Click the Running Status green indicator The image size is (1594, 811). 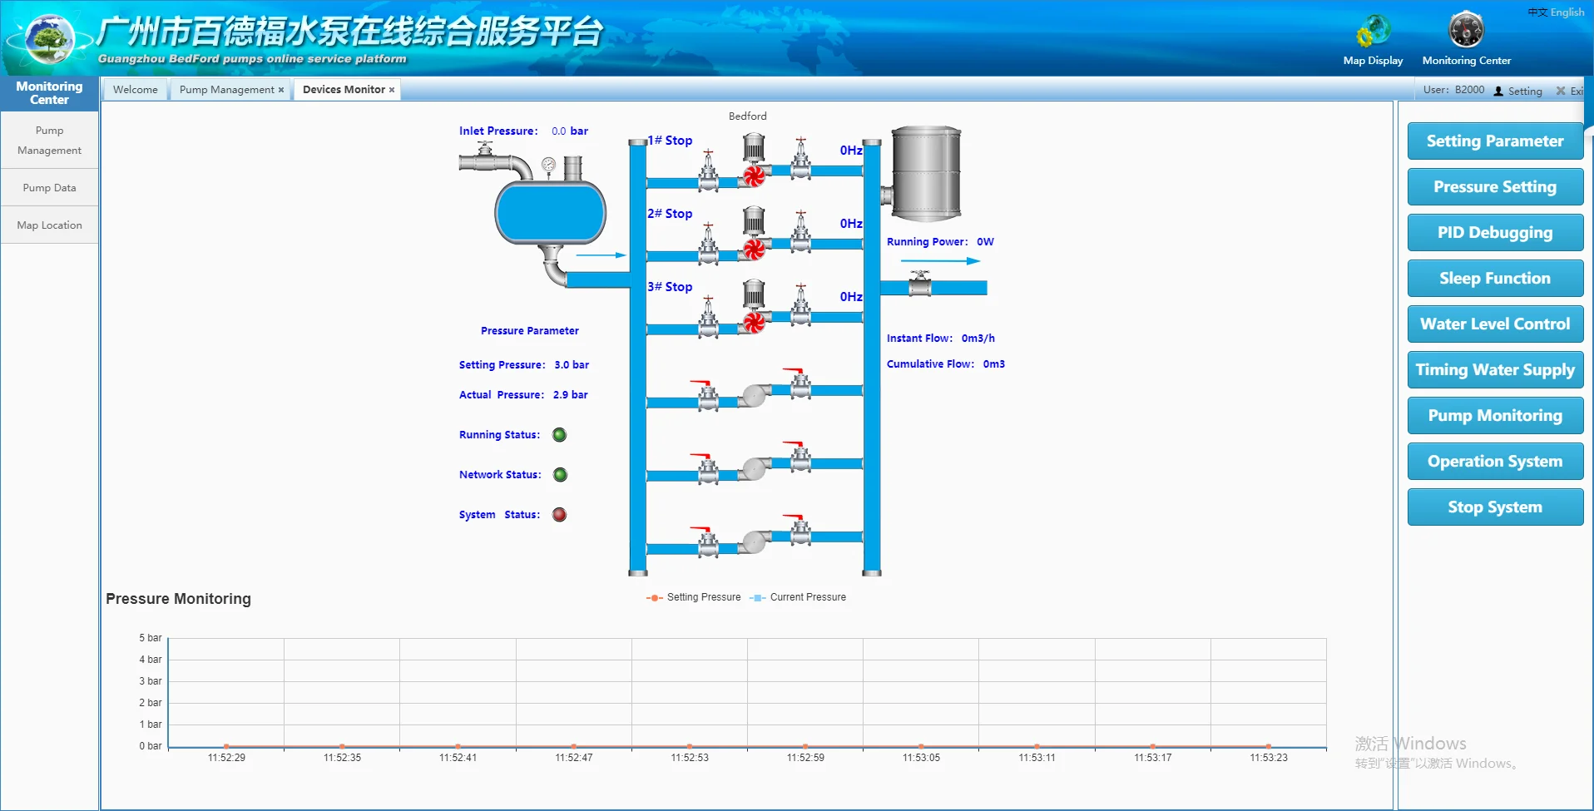click(x=560, y=435)
